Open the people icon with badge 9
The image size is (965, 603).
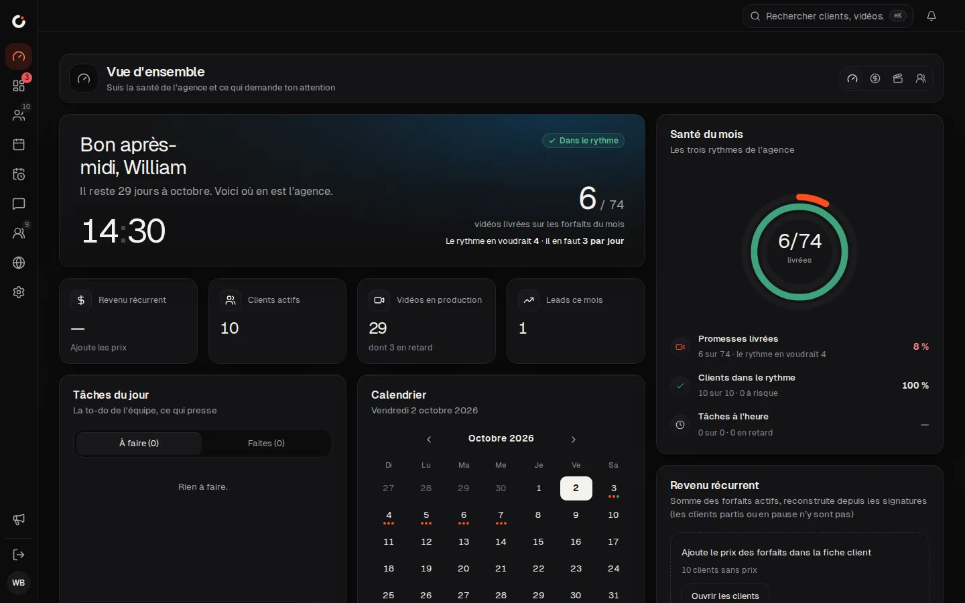(19, 233)
